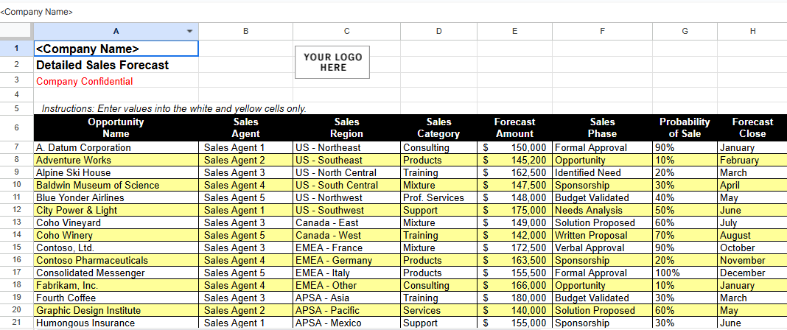This screenshot has height=330, width=787.
Task: Select the row 6 header
Action: point(16,127)
